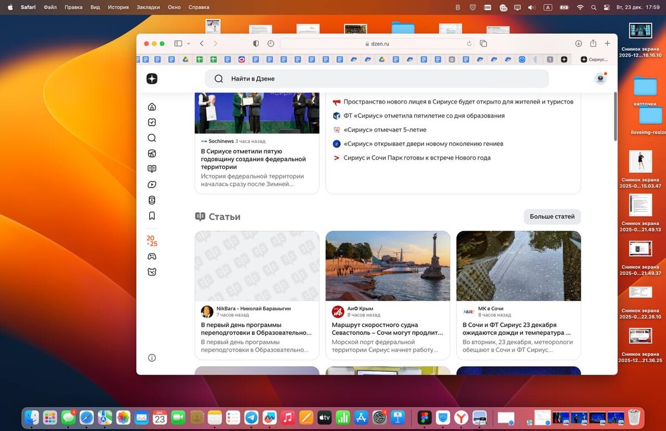This screenshot has width=666, height=431.
Task: Click the info circle icon at sidebar bottom
Action: tap(152, 358)
